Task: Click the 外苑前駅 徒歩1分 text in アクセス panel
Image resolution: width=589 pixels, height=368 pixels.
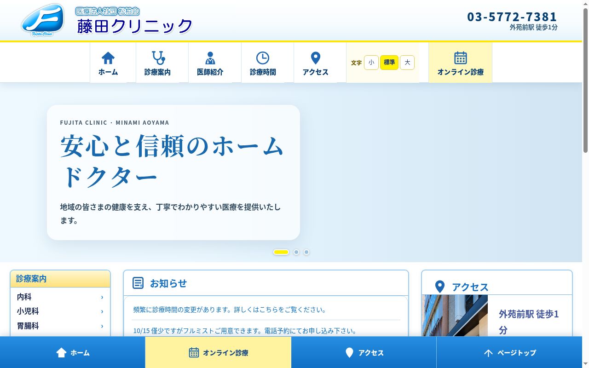Action: 529,322
